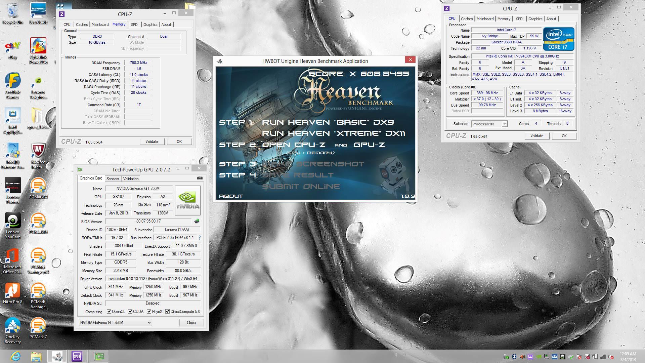Launch PCMark04 desktop shortcut
This screenshot has width=645, height=363.
38,188
